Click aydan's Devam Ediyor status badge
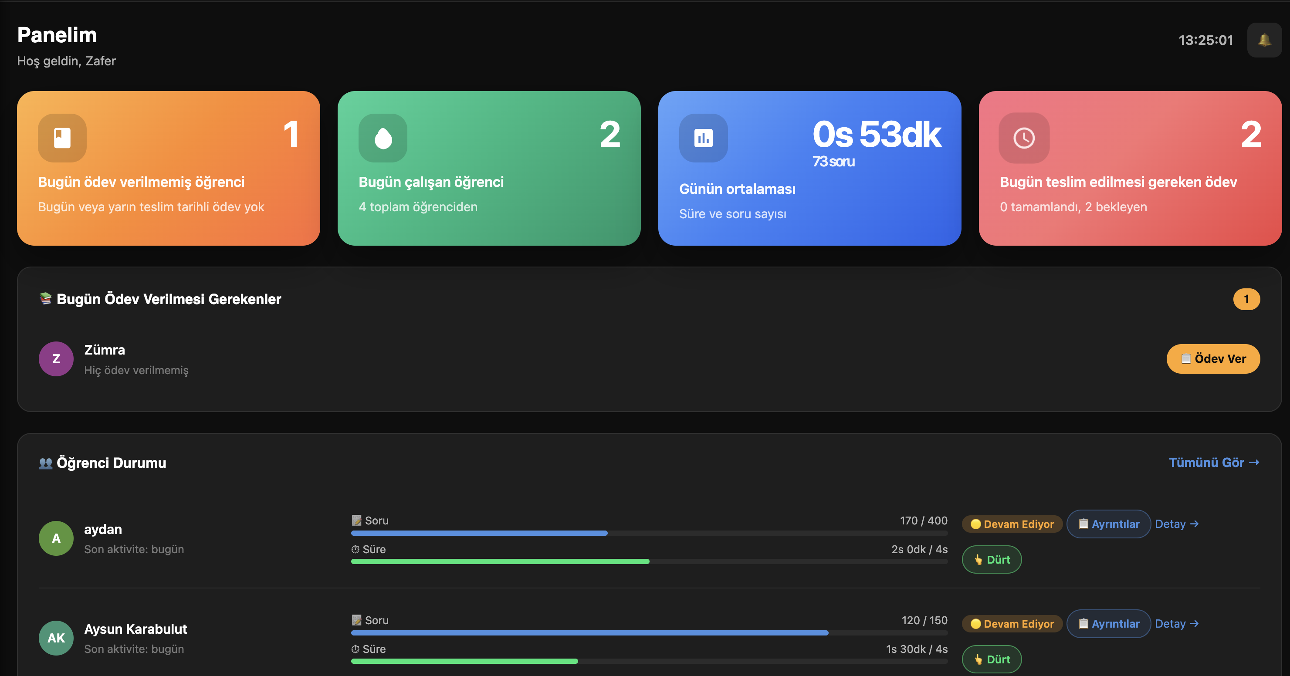Screen dimensions: 1290x676 [x=1012, y=524]
